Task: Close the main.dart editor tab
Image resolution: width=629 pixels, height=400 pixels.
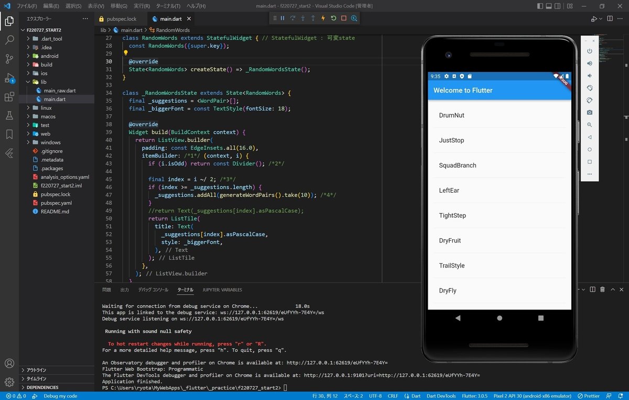Action: pyautogui.click(x=188, y=19)
